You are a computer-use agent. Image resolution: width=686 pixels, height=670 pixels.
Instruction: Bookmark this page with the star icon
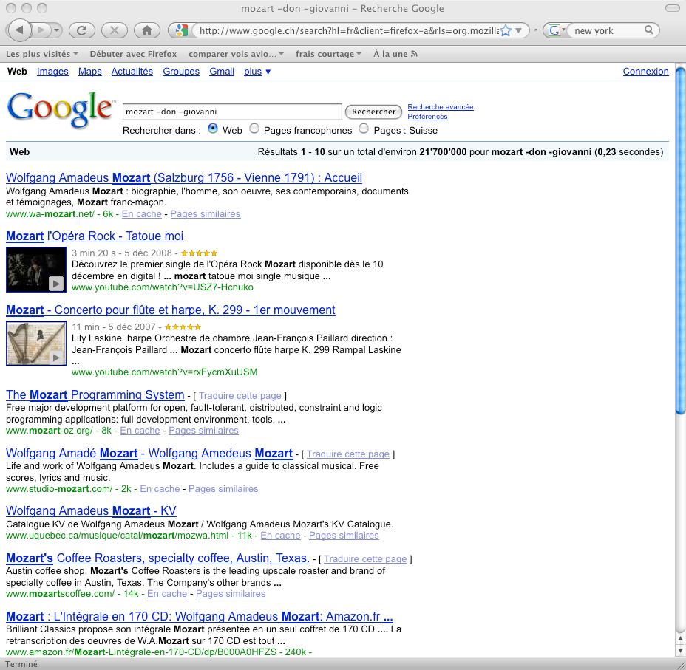(x=506, y=30)
